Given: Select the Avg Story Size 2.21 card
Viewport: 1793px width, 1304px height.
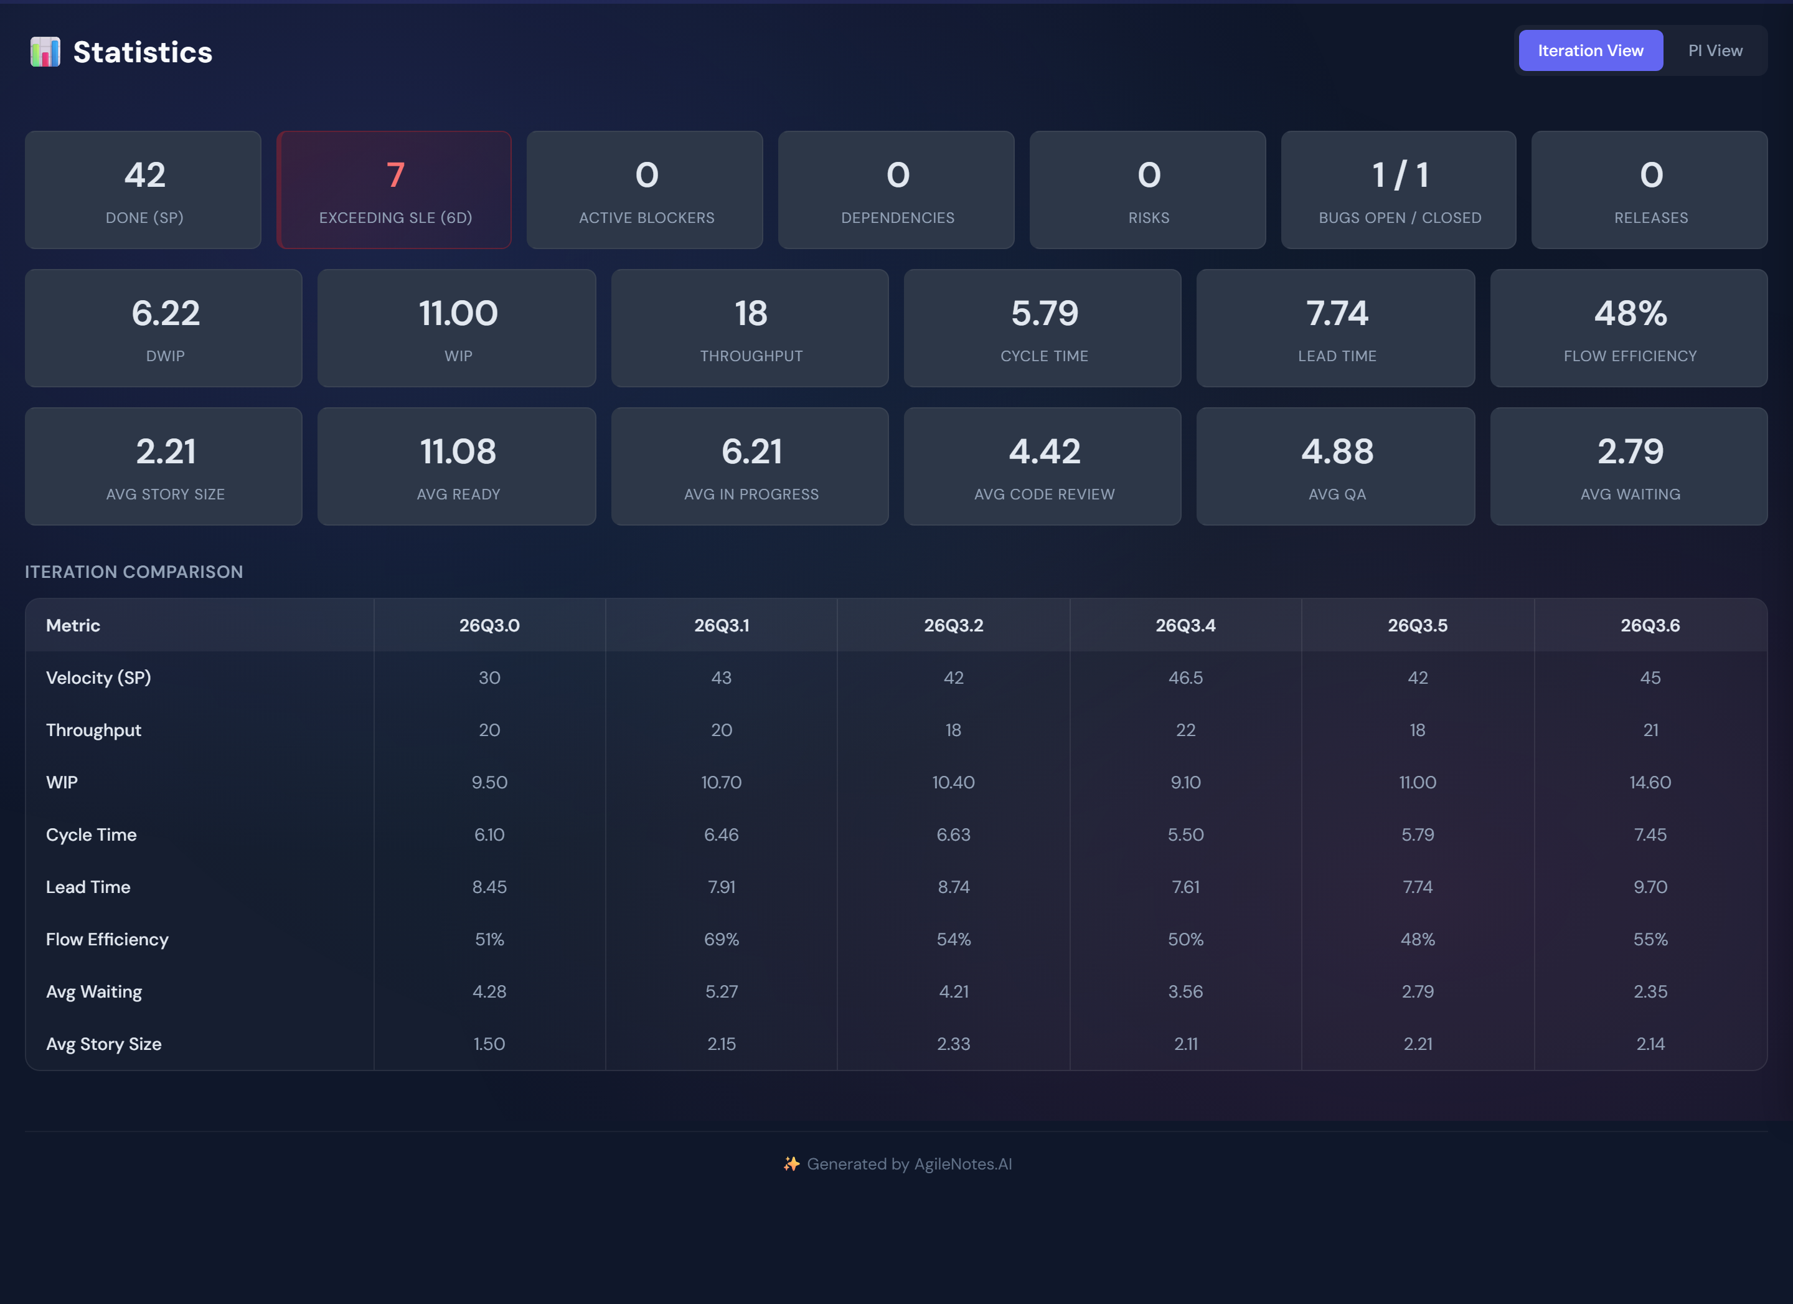Looking at the screenshot, I should click(164, 466).
